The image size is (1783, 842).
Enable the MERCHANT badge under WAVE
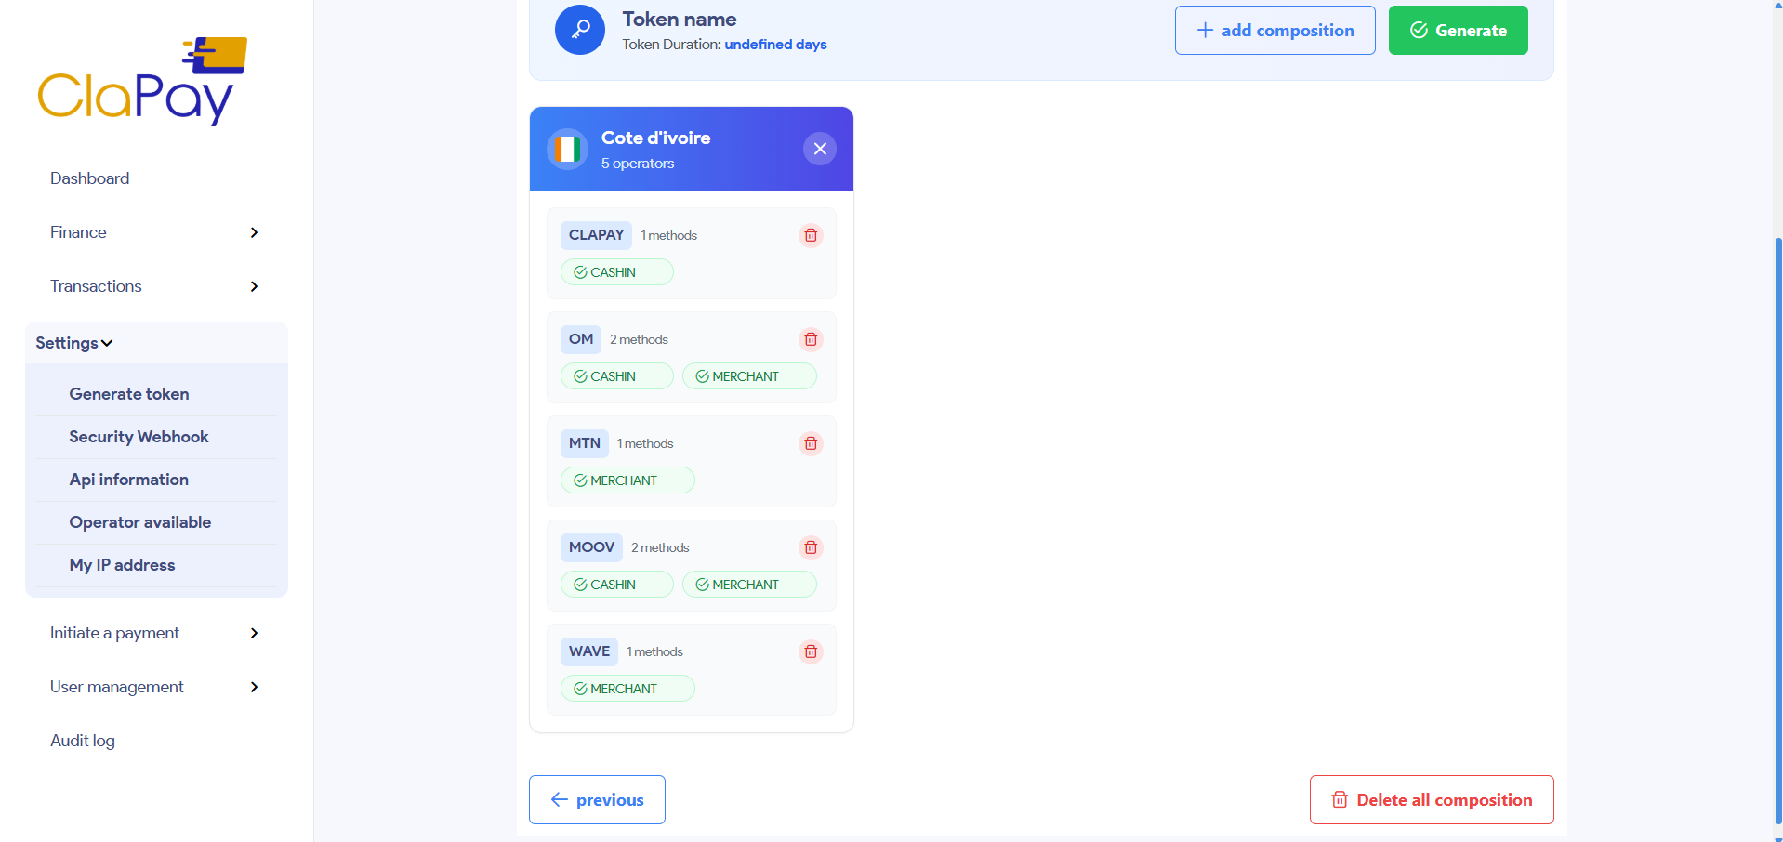pyautogui.click(x=627, y=688)
